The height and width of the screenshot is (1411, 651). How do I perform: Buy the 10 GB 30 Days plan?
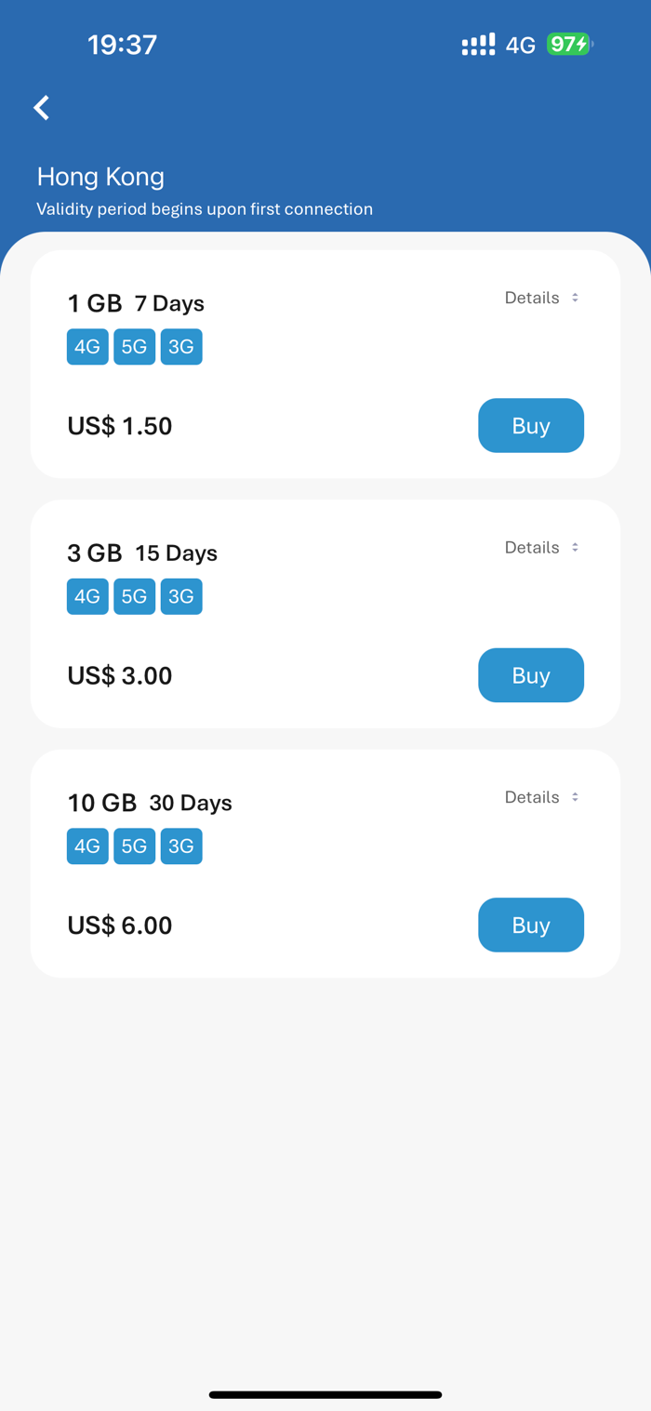point(531,925)
